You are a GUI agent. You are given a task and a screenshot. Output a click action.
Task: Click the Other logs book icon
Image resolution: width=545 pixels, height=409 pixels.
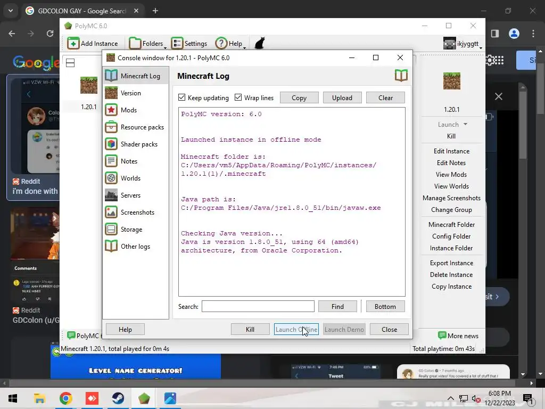pyautogui.click(x=111, y=246)
